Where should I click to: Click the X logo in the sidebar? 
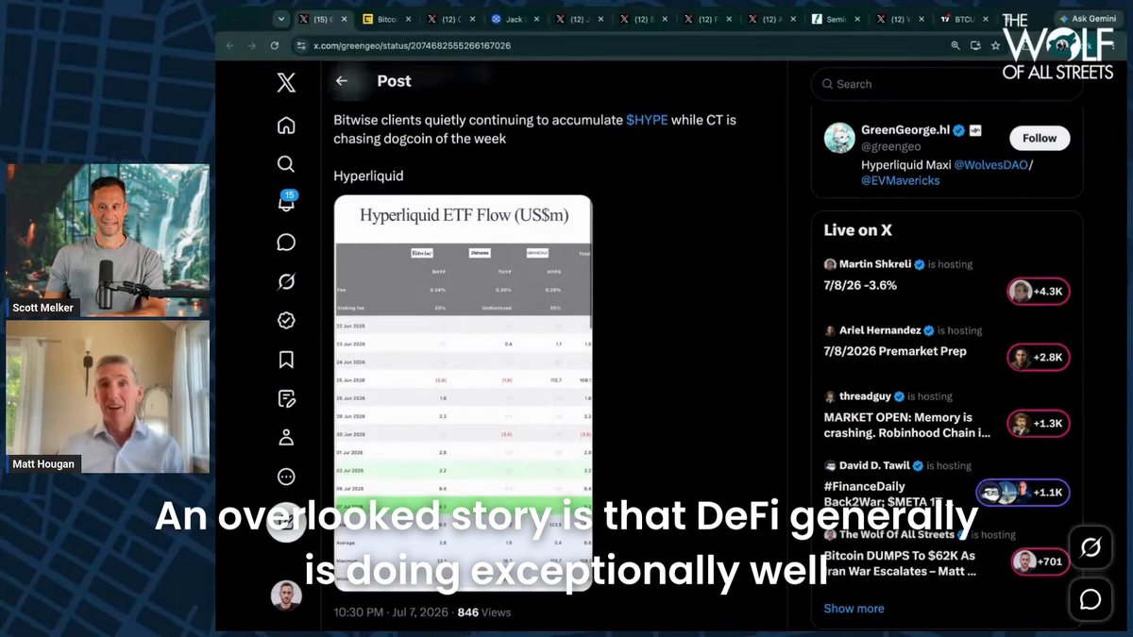pyautogui.click(x=286, y=83)
